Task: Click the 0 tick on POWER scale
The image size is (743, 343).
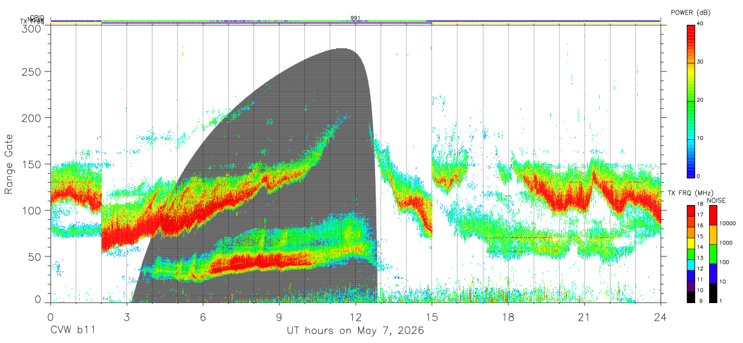Action: coord(699,176)
